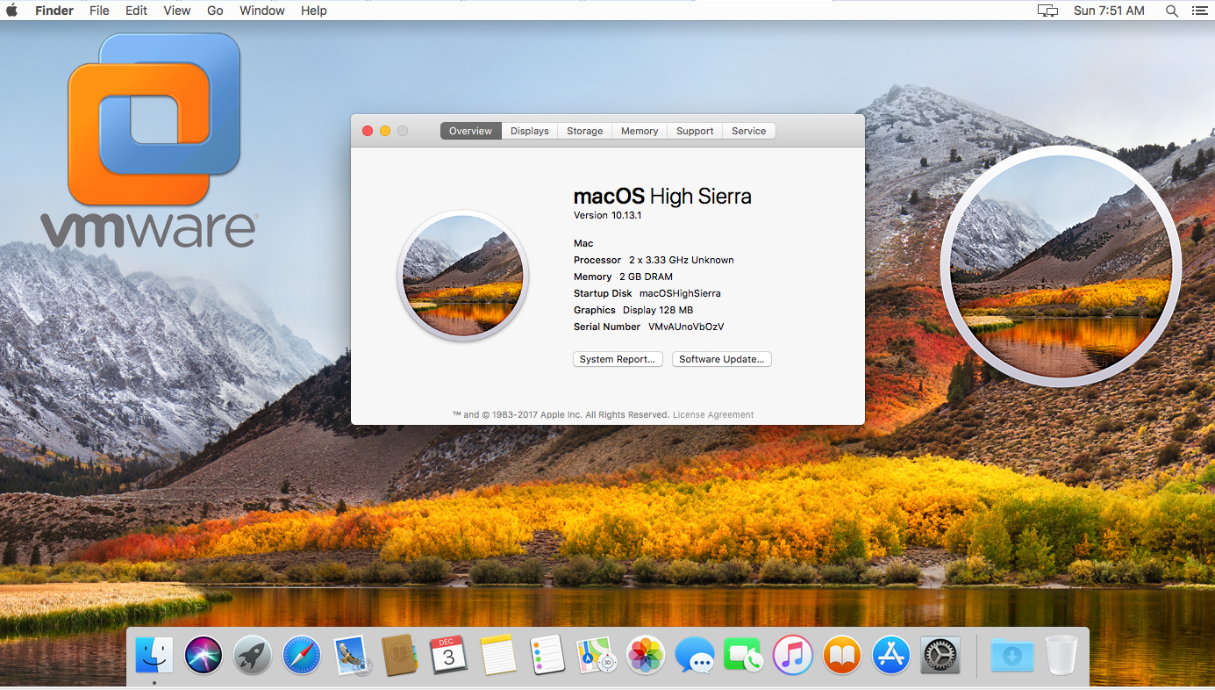The image size is (1215, 690).
Task: Open Calendar showing December 3
Action: [x=449, y=655]
